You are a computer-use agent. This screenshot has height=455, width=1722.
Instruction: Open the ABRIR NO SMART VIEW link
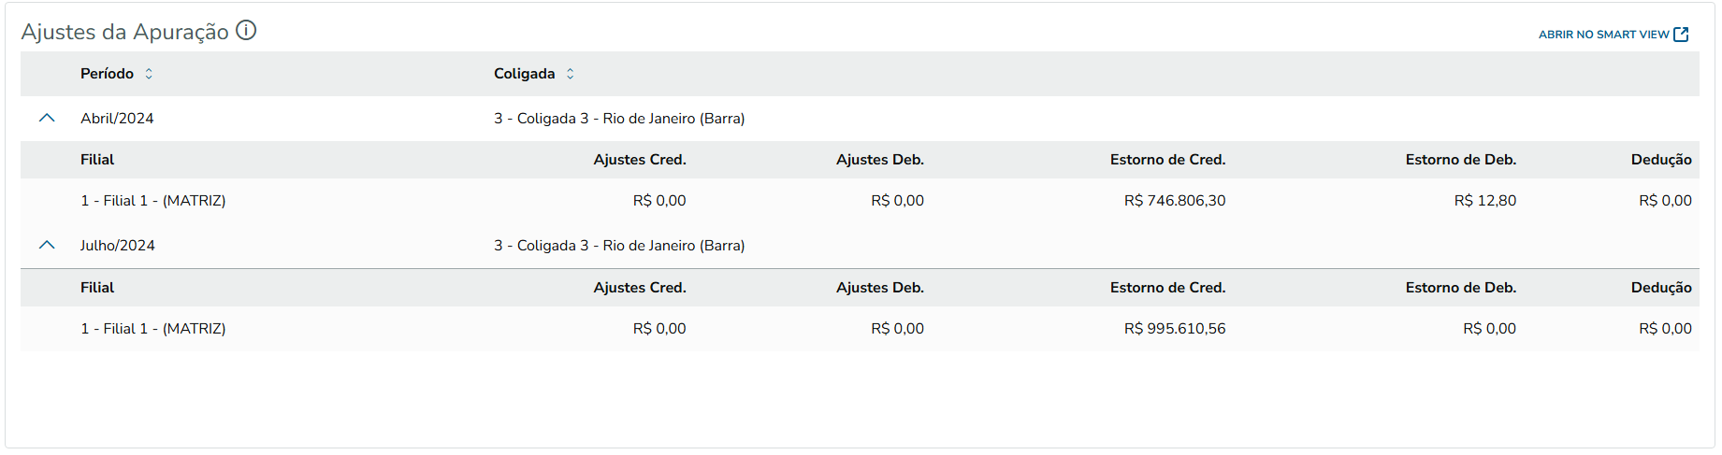point(1603,35)
